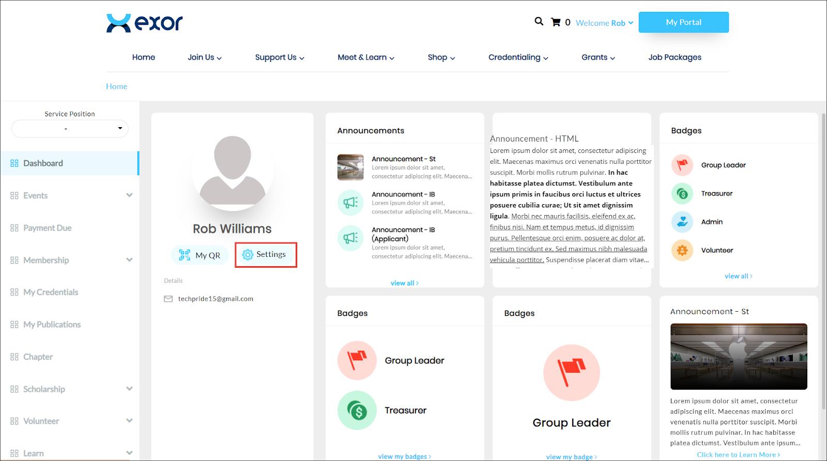Click the page vertical scrollbar
Image resolution: width=827 pixels, height=461 pixels.
tap(823, 258)
